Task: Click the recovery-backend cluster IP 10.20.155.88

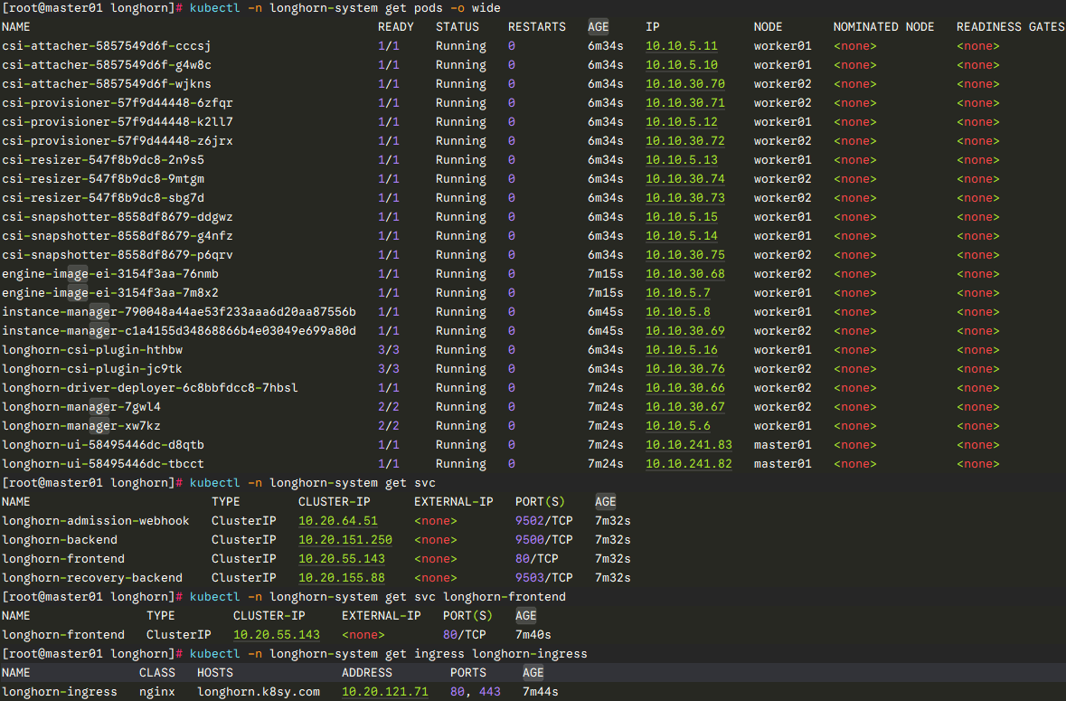Action: coord(341,578)
